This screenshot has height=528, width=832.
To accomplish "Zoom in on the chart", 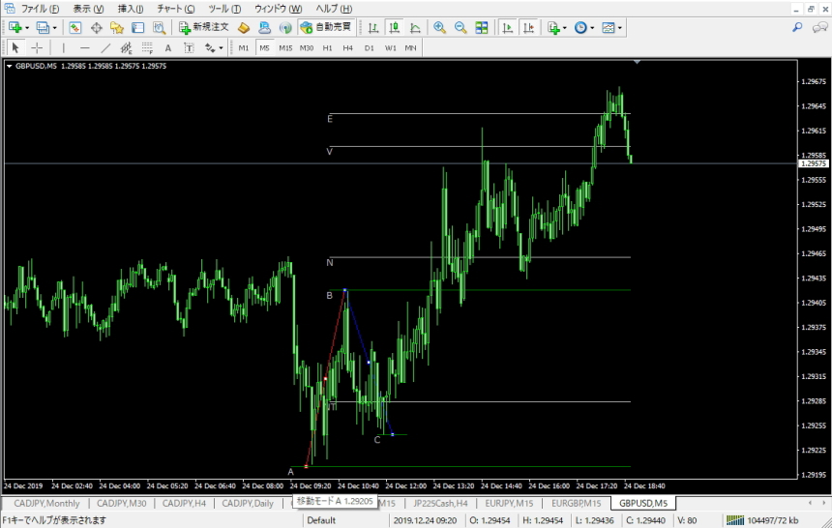I will click(x=439, y=28).
